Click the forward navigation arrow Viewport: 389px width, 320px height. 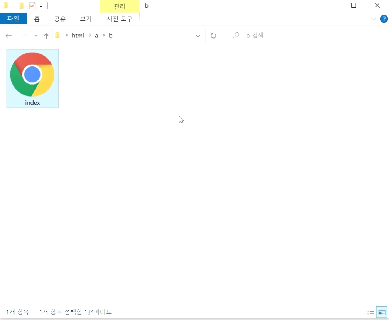[24, 36]
